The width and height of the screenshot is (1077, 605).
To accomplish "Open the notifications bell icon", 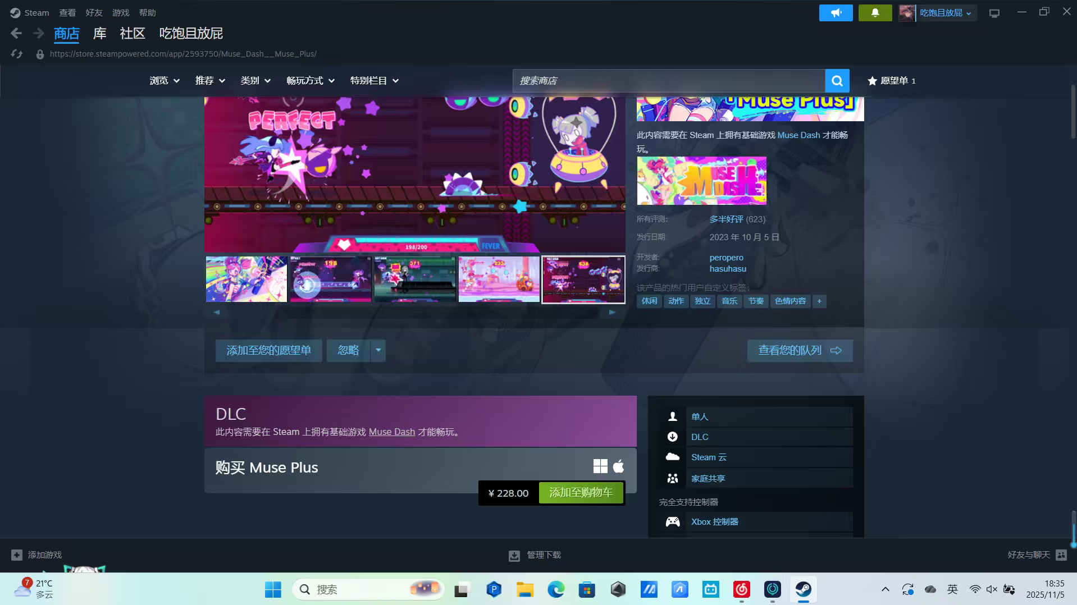I will pyautogui.click(x=875, y=12).
